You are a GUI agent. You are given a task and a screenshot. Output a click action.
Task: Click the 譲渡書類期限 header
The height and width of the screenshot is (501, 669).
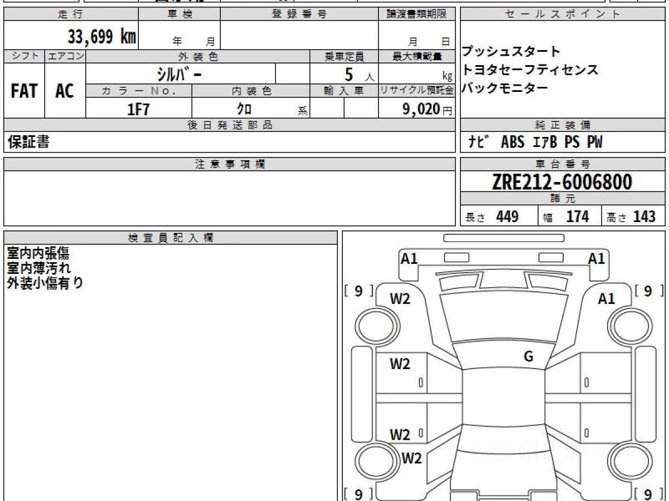[x=416, y=14]
